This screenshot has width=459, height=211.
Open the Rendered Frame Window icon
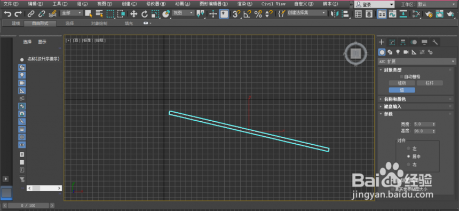439,14
